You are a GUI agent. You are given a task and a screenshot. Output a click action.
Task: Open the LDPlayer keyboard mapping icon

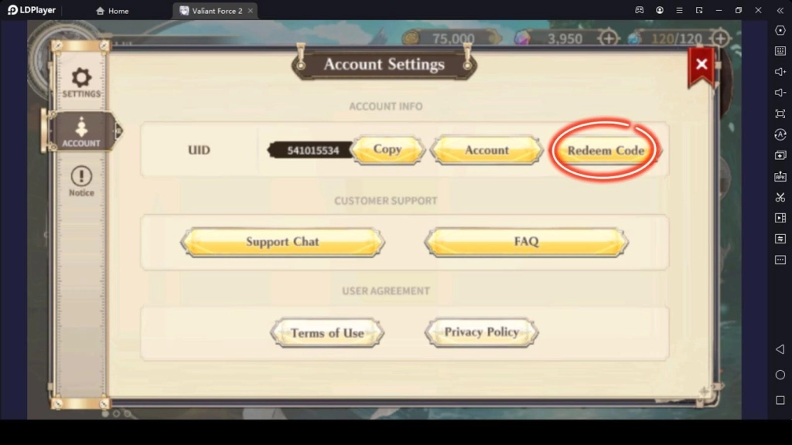pyautogui.click(x=780, y=50)
